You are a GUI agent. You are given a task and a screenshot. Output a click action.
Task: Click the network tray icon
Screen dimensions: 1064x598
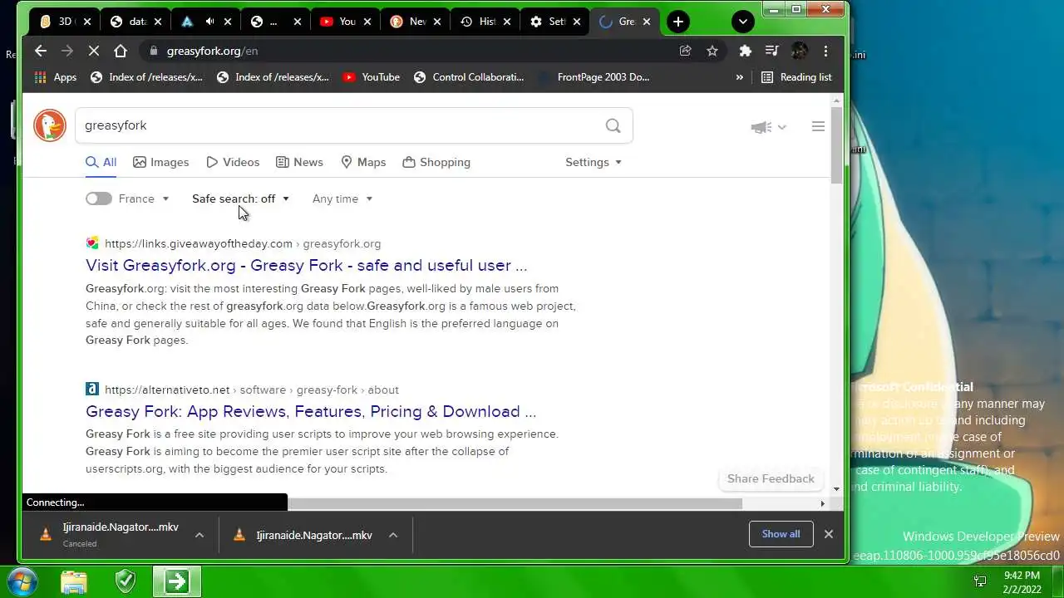pos(980,581)
